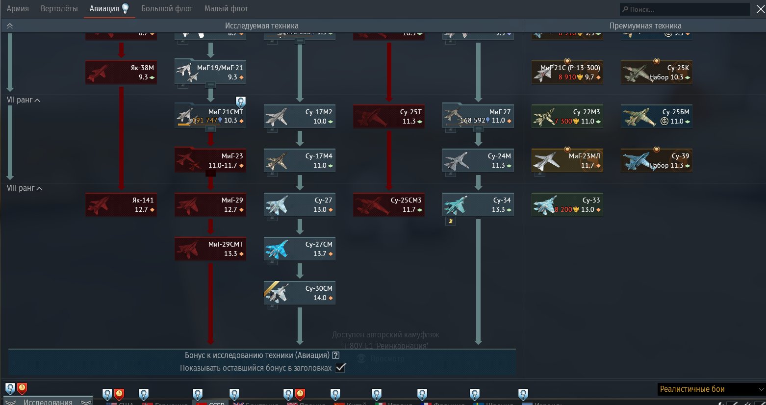Click blue bonus bulb above Исследования button
This screenshot has height=405, width=766.
coord(10,389)
